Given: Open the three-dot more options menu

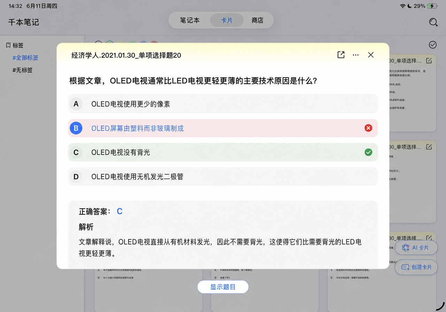Looking at the screenshot, I should (x=356, y=55).
